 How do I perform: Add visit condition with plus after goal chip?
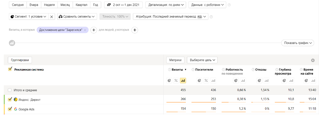94,30
